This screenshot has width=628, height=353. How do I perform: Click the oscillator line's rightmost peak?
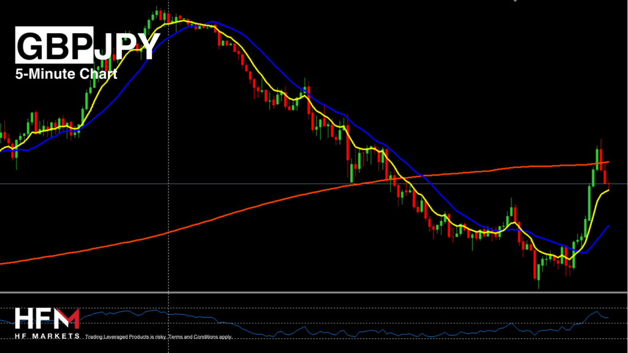tap(594, 312)
